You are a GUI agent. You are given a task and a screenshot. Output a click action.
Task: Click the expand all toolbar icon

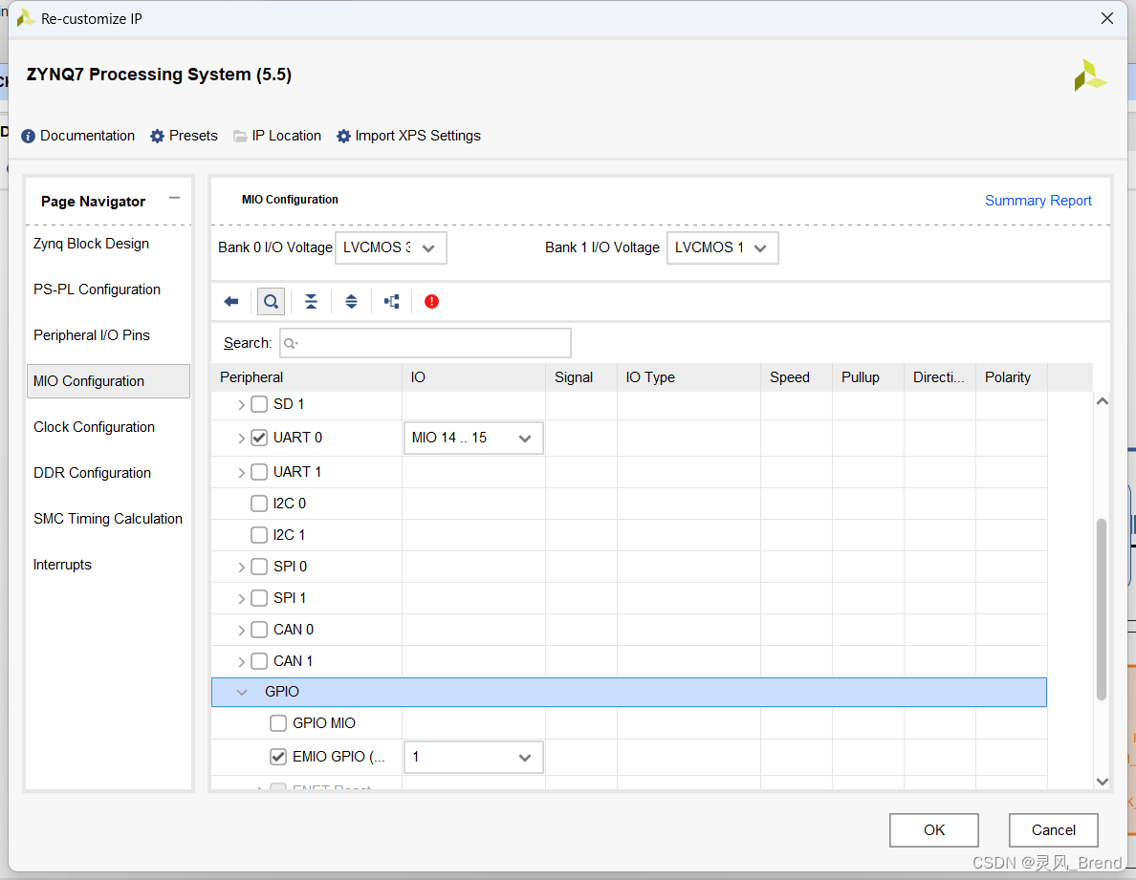(x=351, y=302)
